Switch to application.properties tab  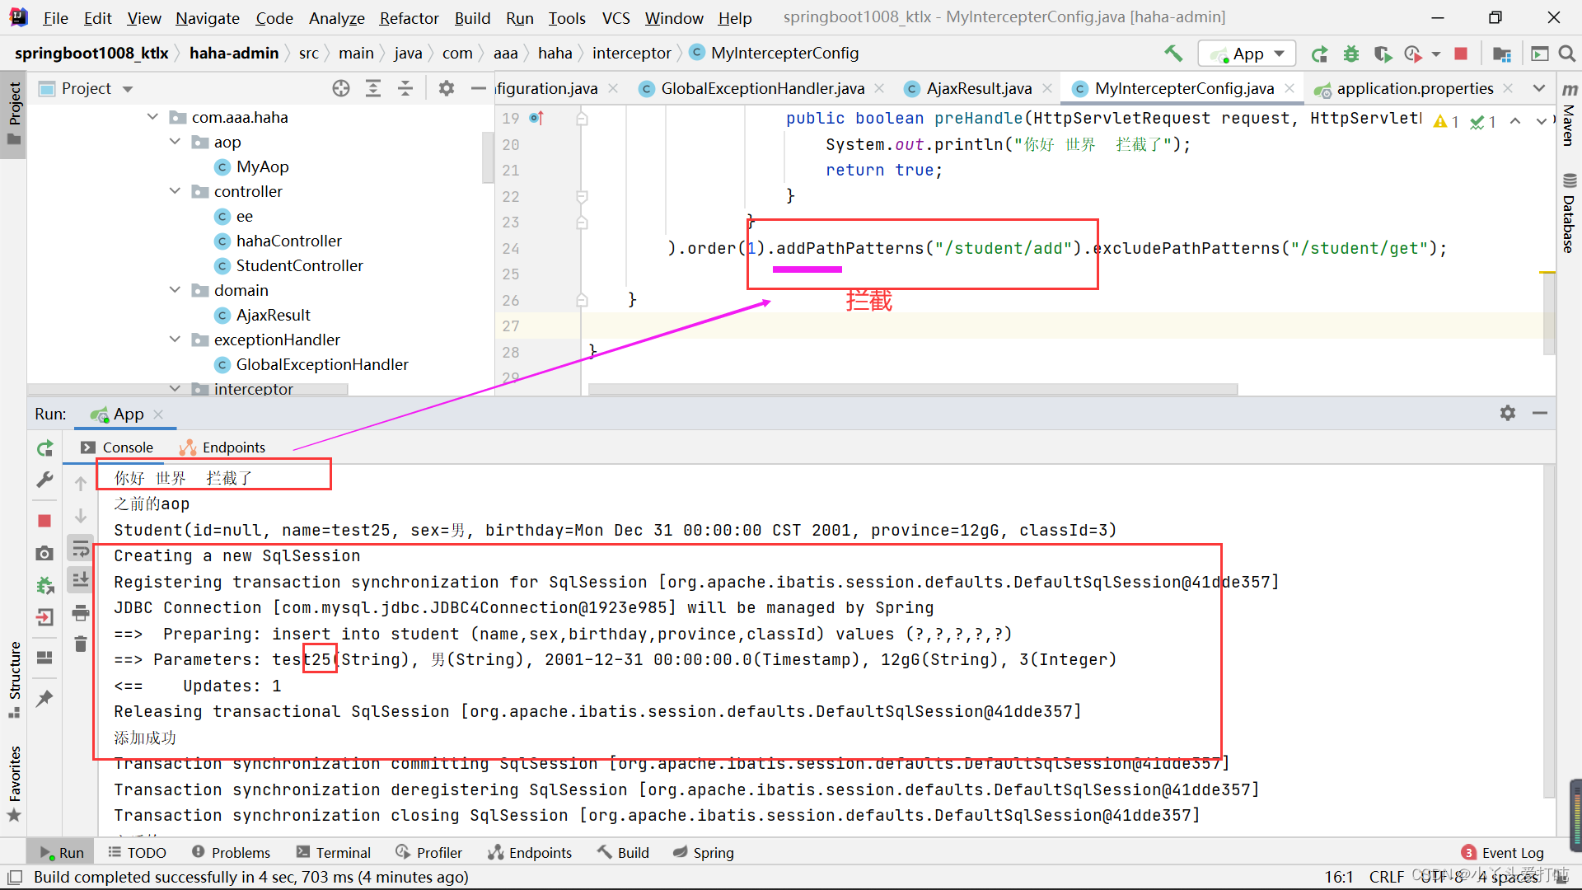[1415, 88]
